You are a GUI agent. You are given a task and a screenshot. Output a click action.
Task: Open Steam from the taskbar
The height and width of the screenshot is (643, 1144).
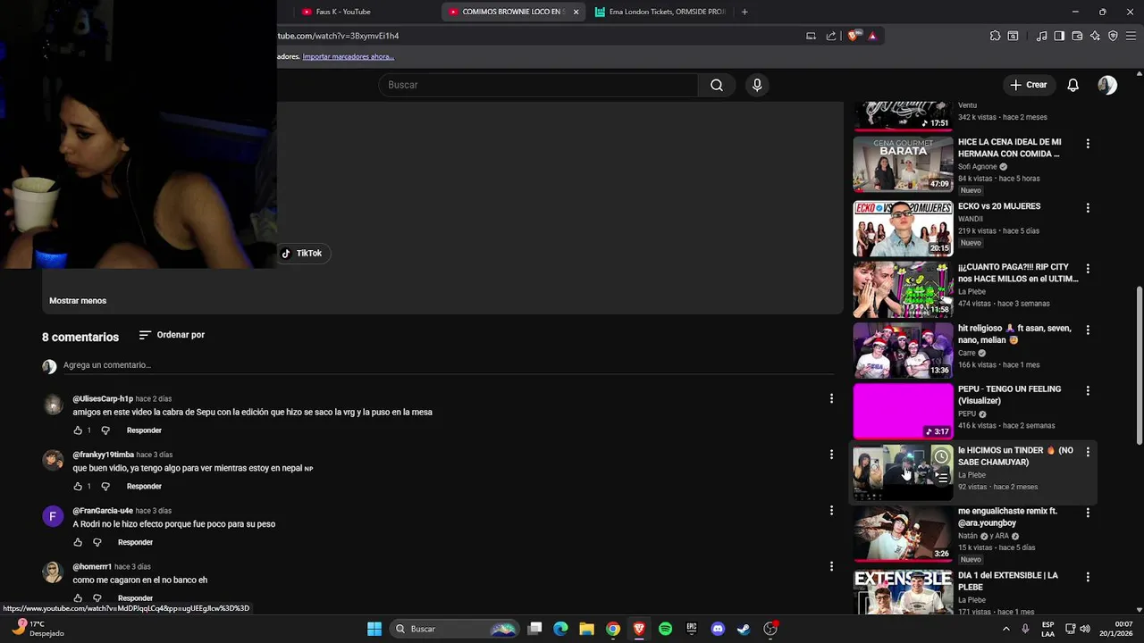click(743, 629)
